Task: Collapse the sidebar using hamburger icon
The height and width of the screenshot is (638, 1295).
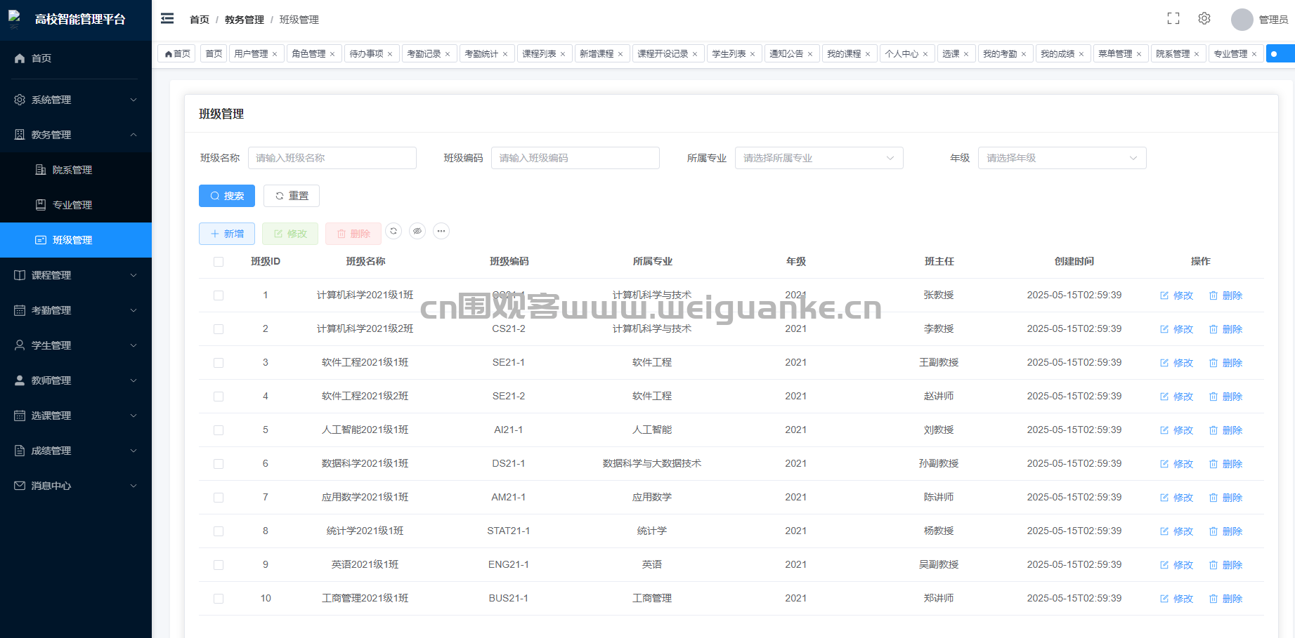Action: 167,19
